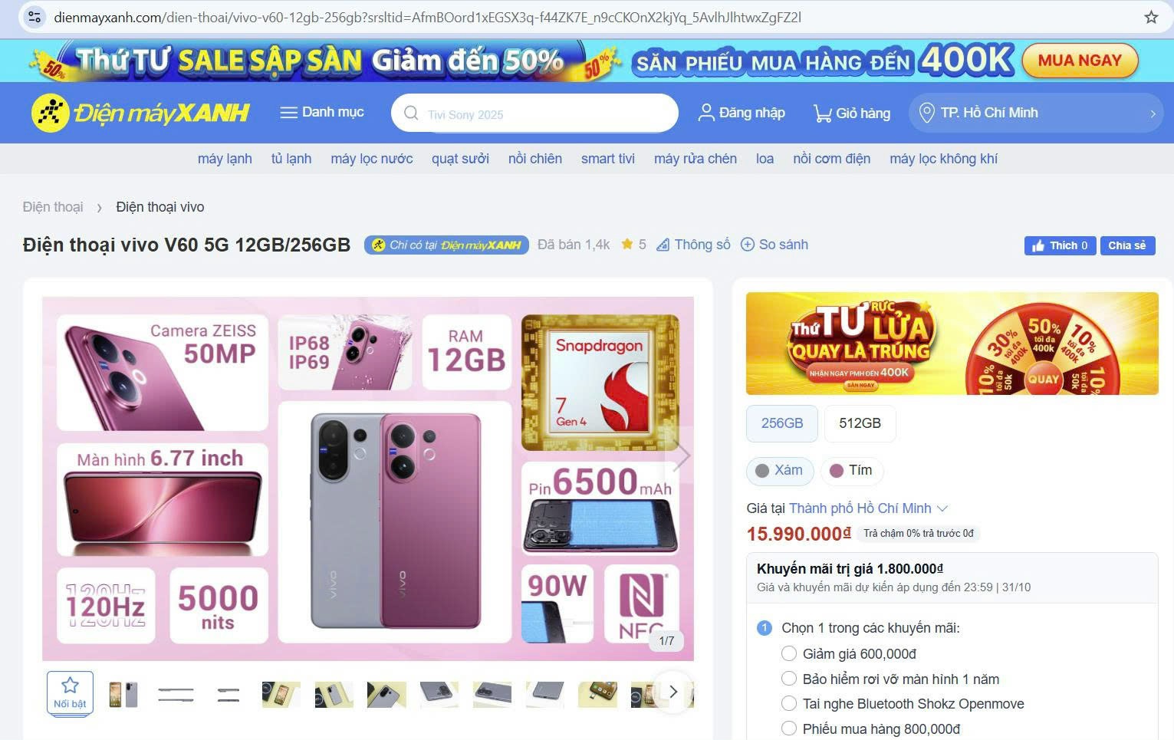Image resolution: width=1174 pixels, height=740 pixels.
Task: Show next thumbnails with the arrow
Action: (x=673, y=692)
